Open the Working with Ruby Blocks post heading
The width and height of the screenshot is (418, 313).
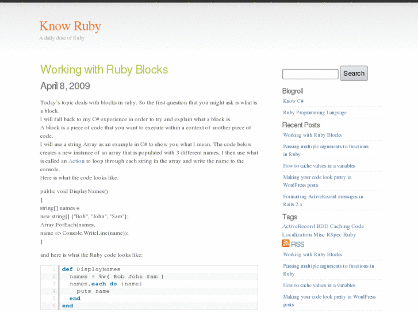pos(104,69)
